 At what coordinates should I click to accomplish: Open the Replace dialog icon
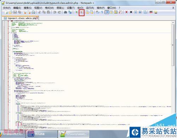[x=70, y=12]
